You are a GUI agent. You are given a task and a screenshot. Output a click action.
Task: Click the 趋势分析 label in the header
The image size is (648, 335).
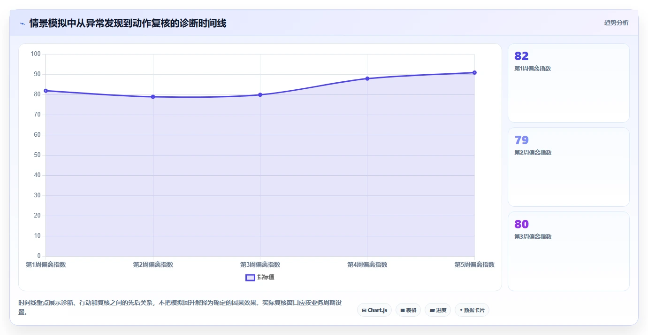[616, 23]
